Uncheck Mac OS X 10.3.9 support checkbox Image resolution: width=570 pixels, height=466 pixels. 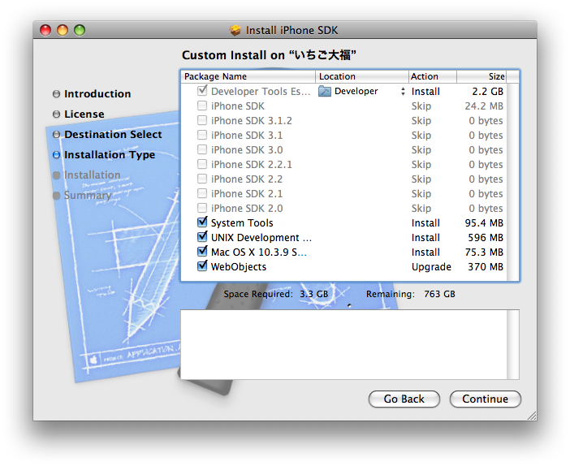pos(202,252)
